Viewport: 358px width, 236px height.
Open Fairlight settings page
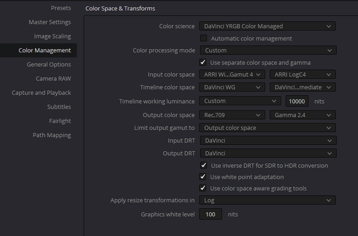tap(60, 121)
